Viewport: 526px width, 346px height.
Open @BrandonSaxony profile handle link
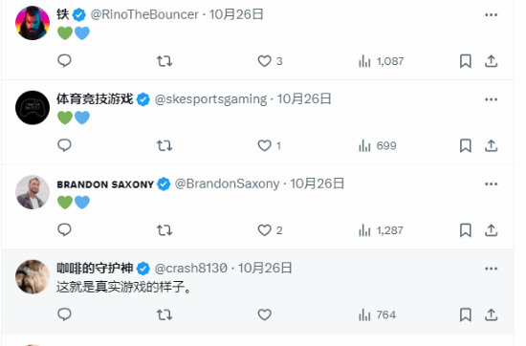point(227,184)
